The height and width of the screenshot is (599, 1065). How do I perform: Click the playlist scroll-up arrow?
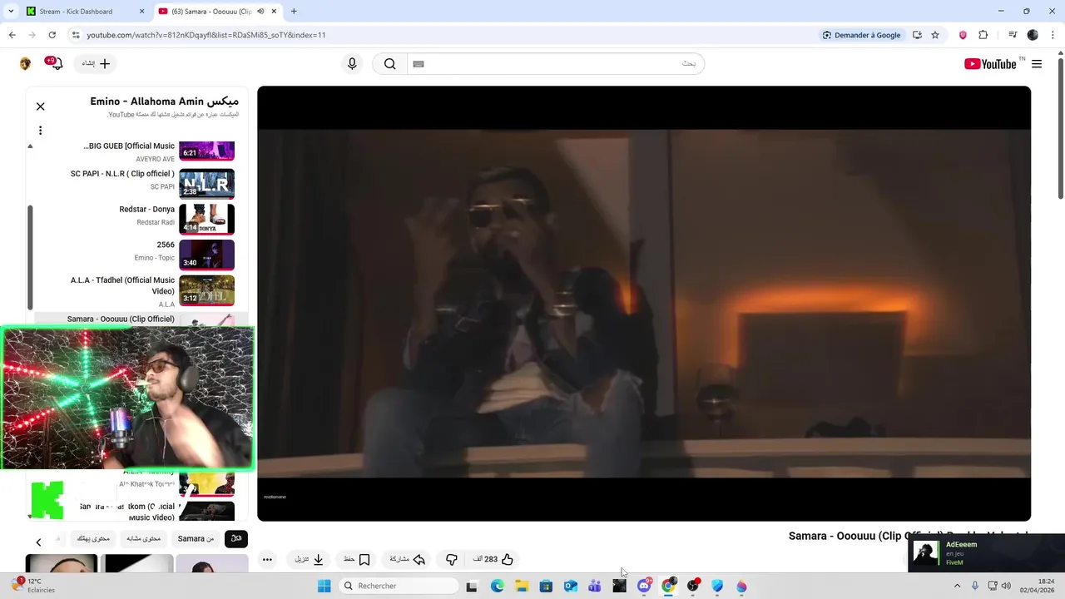pyautogui.click(x=30, y=146)
